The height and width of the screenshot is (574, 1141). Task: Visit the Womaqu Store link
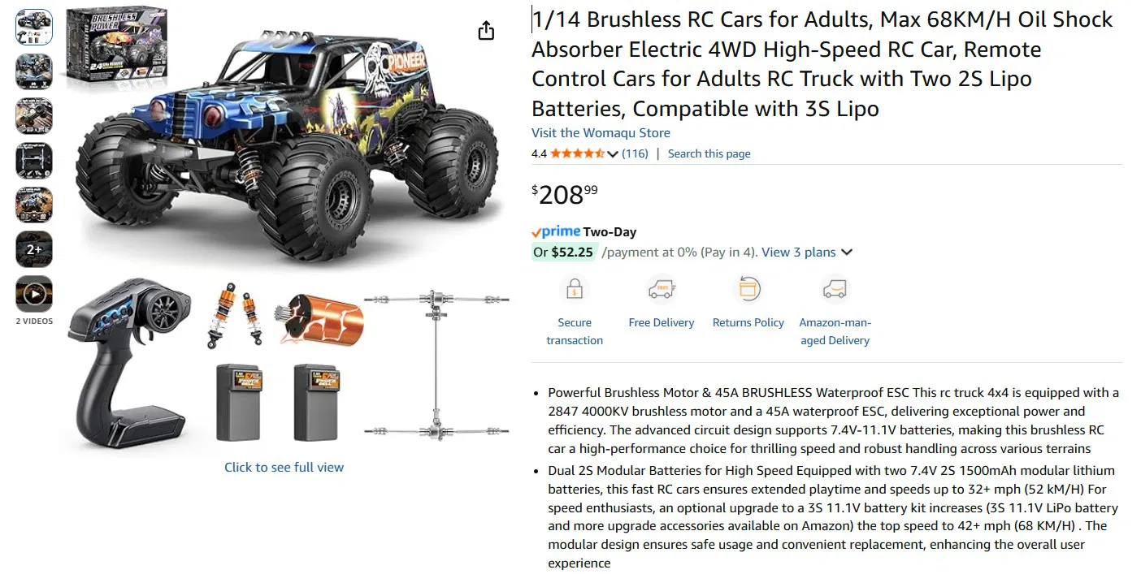click(x=601, y=133)
